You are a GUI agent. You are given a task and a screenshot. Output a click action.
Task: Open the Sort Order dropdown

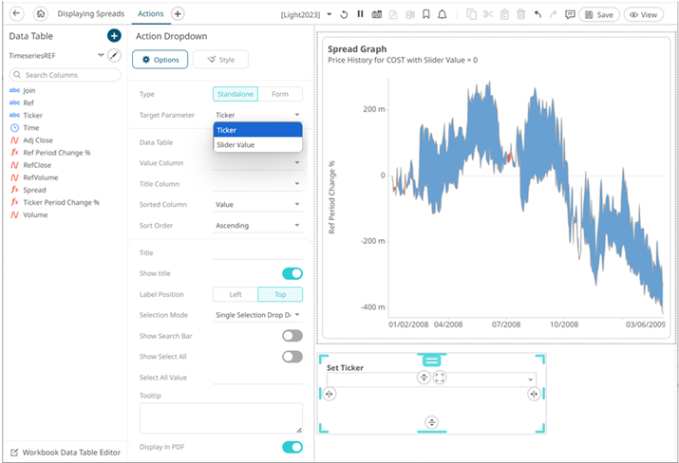pyautogui.click(x=257, y=226)
